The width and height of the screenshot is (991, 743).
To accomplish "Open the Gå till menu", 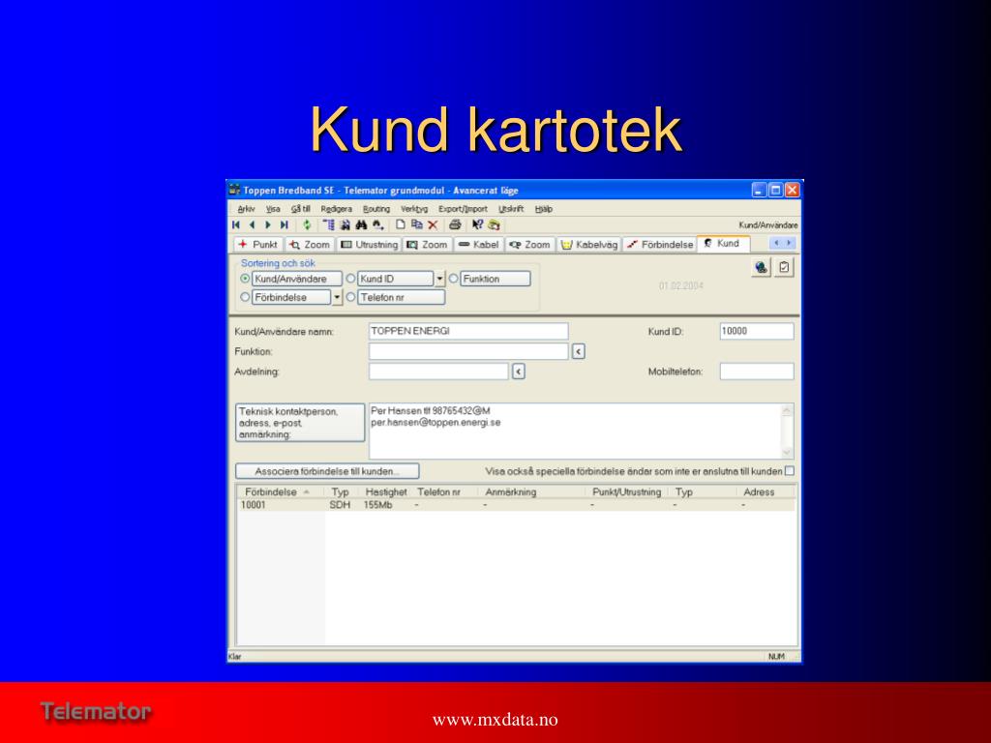I will pos(300,209).
